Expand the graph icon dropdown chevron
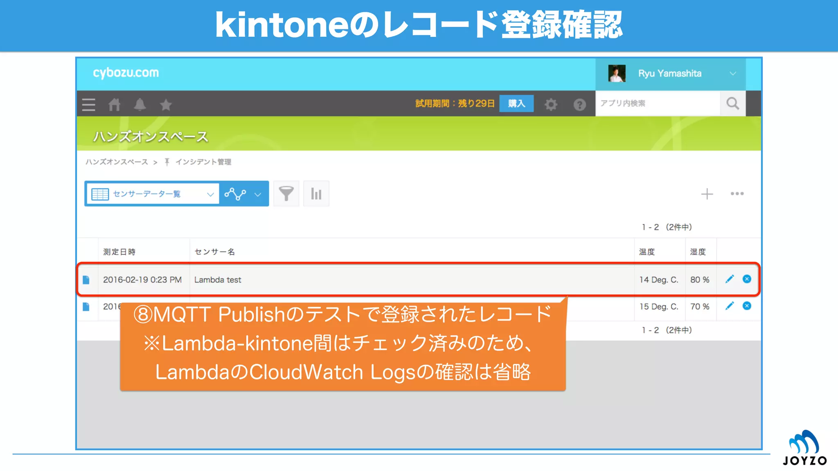The image size is (838, 471). tap(258, 194)
